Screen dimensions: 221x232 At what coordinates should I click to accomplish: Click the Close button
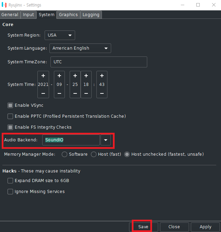tap(174, 227)
